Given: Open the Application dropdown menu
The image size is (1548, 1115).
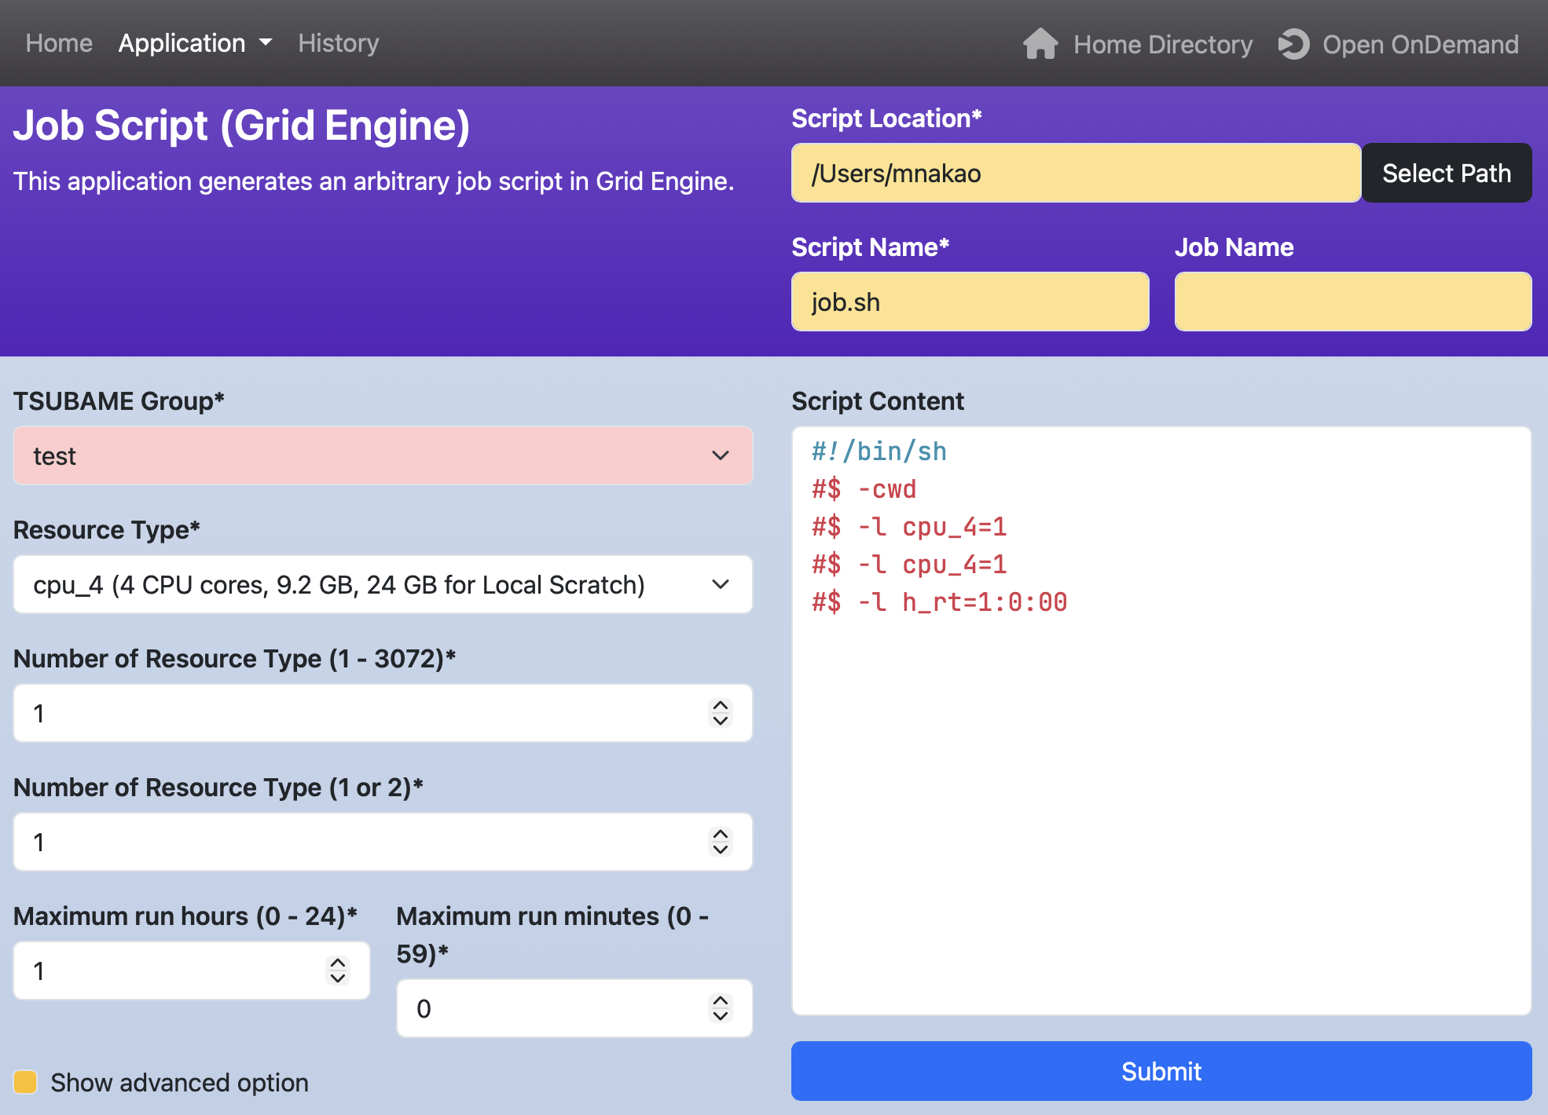Looking at the screenshot, I should 195,43.
